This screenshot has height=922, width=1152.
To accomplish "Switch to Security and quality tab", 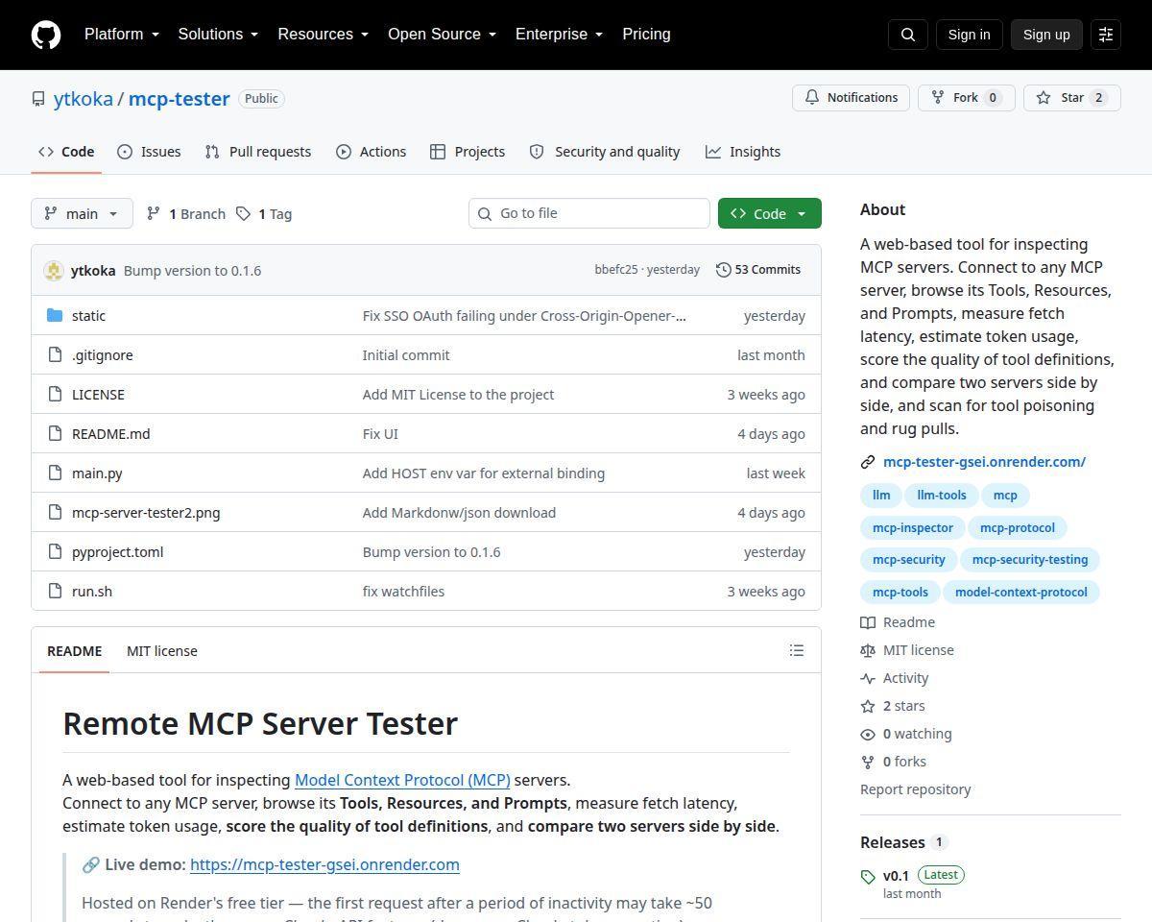I will [x=605, y=152].
